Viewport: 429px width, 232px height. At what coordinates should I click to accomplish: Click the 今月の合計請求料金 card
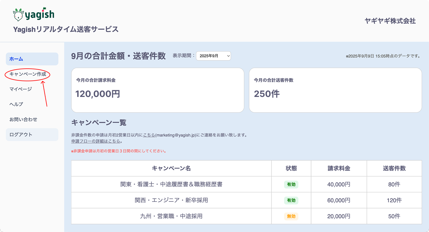(158, 90)
